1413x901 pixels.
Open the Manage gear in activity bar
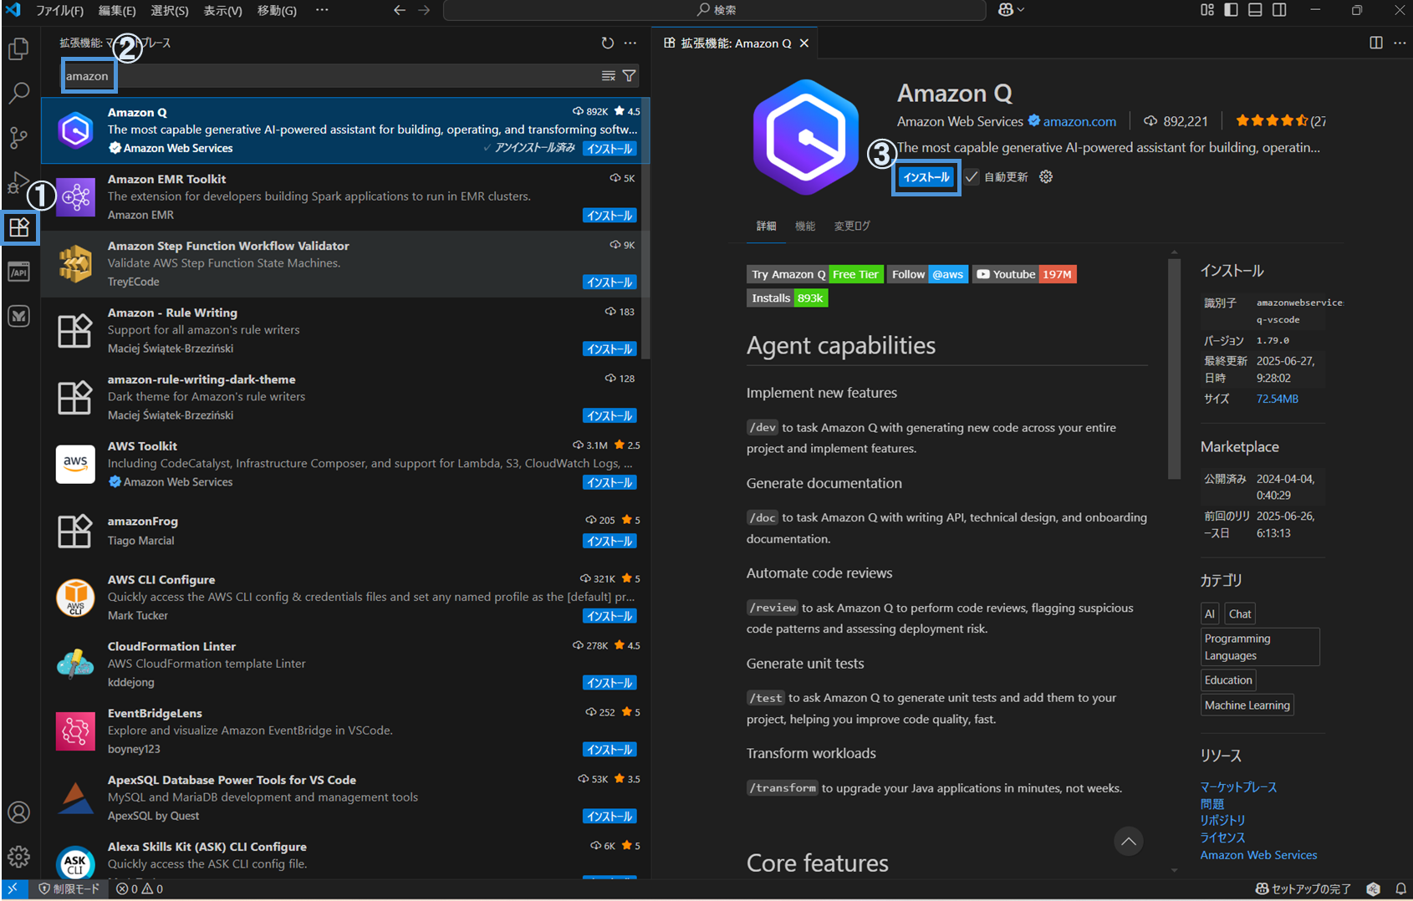pyautogui.click(x=18, y=856)
